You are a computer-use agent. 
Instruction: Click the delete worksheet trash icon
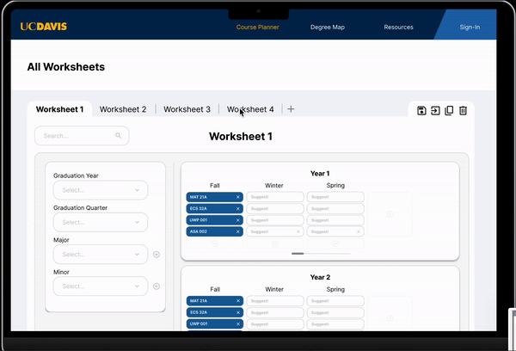coord(463,110)
